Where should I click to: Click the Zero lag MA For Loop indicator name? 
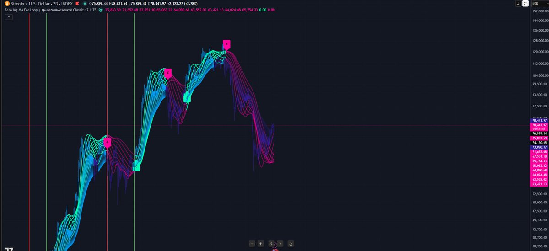point(21,10)
